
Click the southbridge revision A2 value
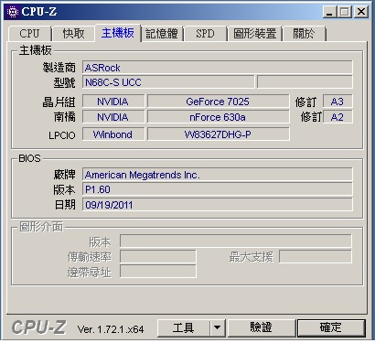pyautogui.click(x=337, y=117)
